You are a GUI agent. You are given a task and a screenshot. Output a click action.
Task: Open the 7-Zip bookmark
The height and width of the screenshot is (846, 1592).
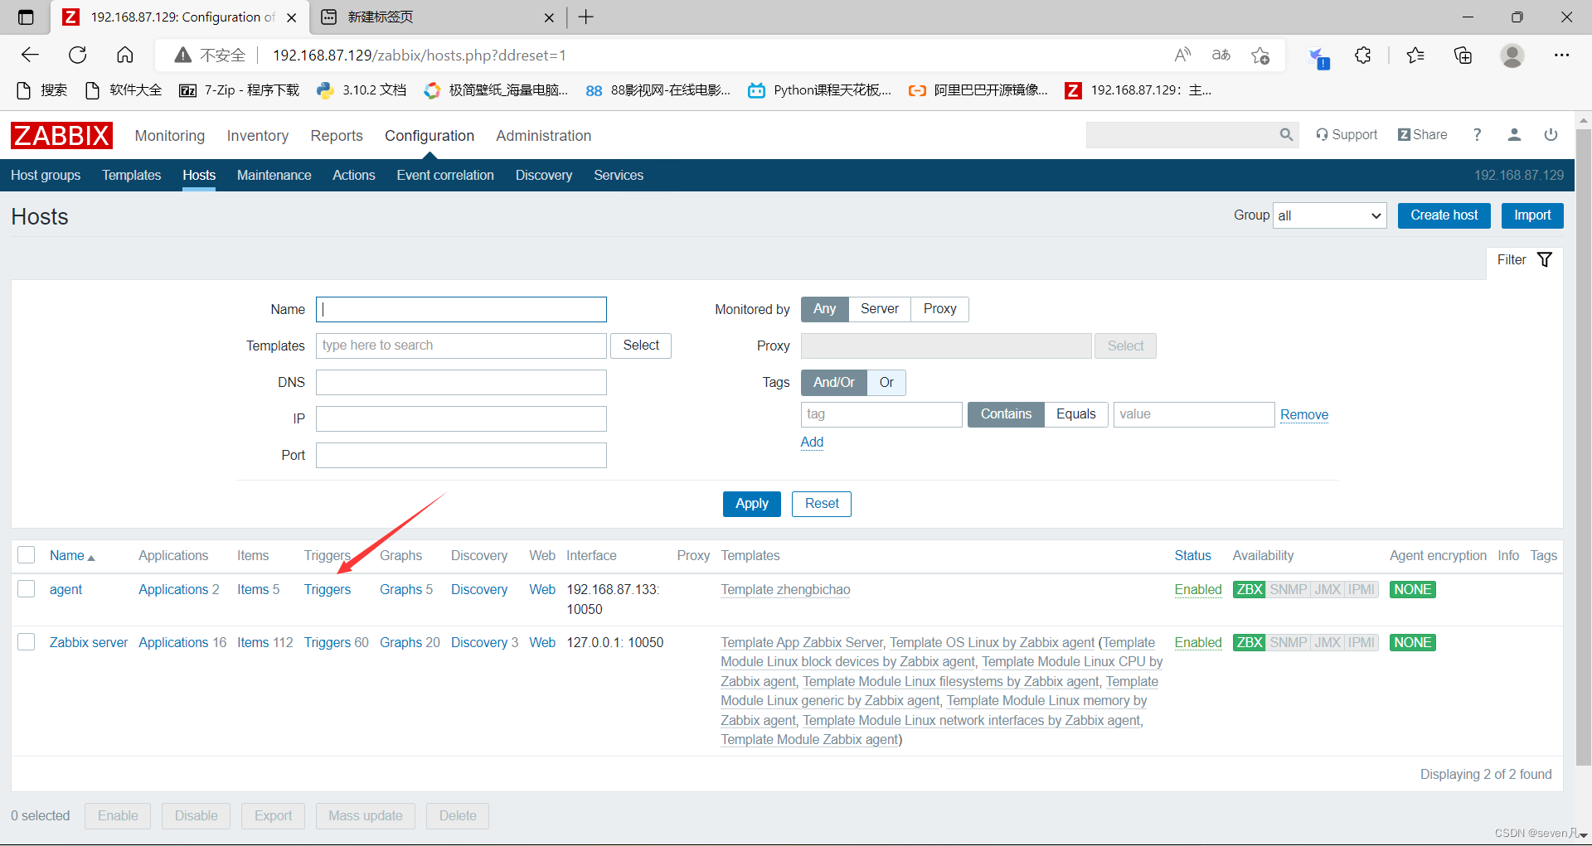click(240, 90)
